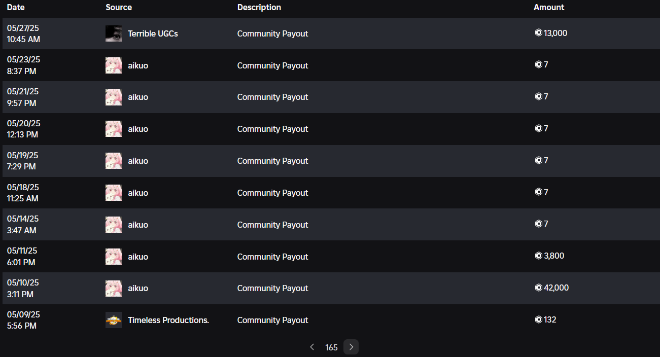The height and width of the screenshot is (357, 660).
Task: Go to the previous page of transactions
Action: 312,347
